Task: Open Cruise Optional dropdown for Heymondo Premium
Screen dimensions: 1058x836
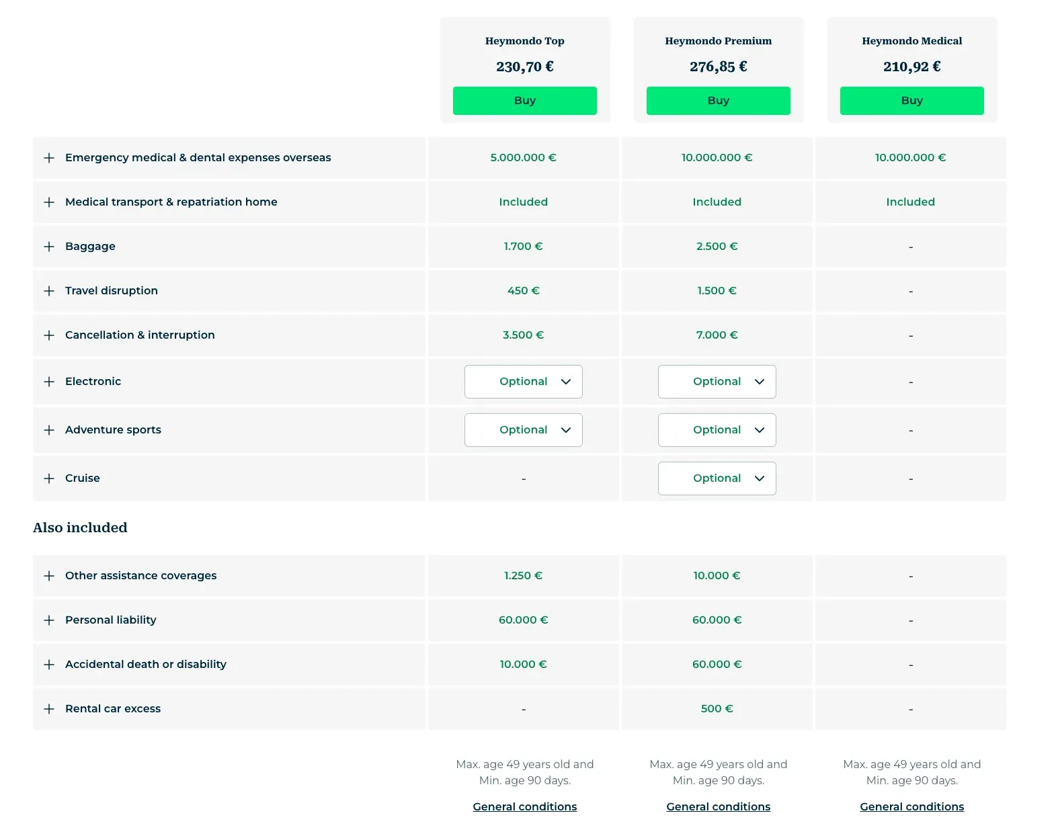Action: click(x=717, y=478)
